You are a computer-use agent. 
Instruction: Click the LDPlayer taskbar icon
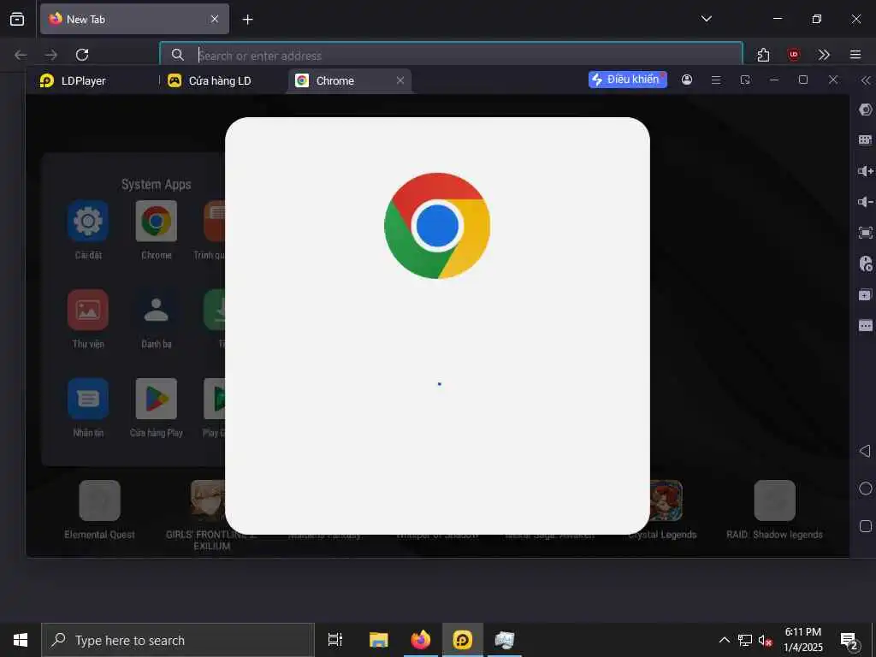click(x=463, y=640)
